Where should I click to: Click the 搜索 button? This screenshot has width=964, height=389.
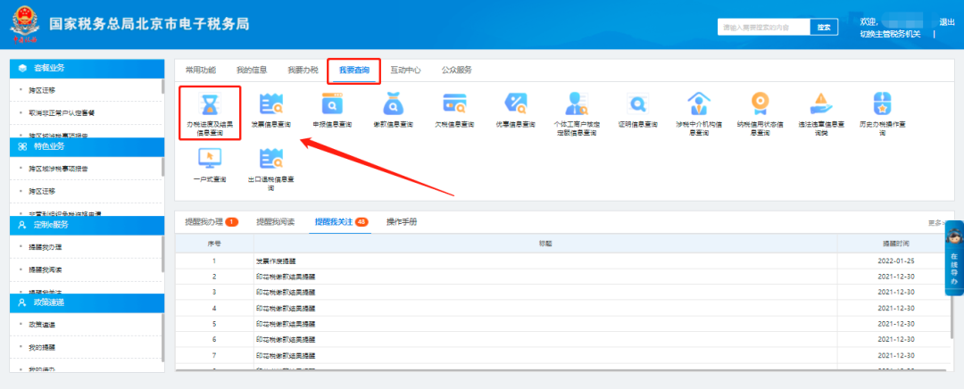(x=824, y=27)
